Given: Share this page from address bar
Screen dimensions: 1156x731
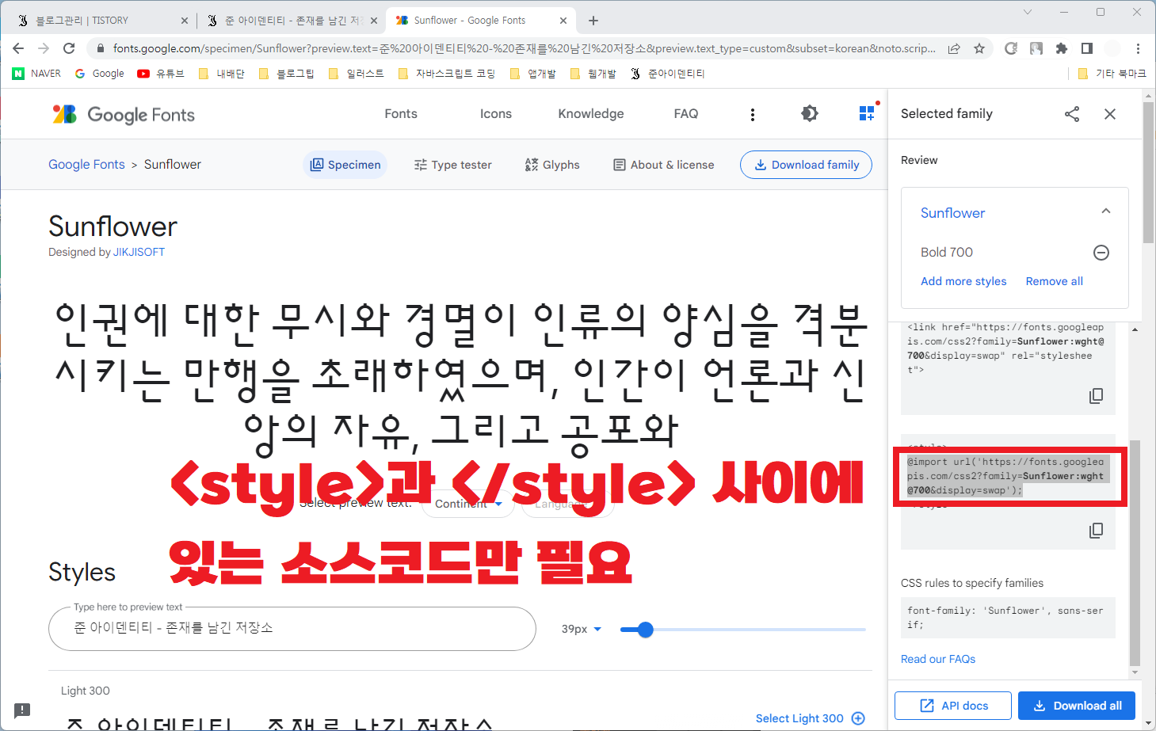Looking at the screenshot, I should point(954,48).
